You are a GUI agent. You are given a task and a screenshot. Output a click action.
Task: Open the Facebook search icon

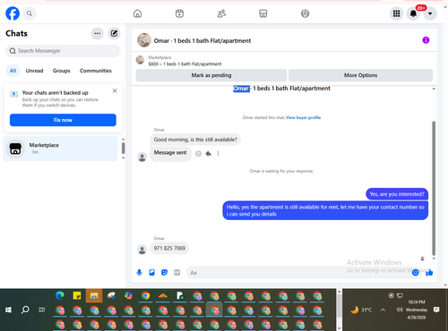[x=30, y=13]
